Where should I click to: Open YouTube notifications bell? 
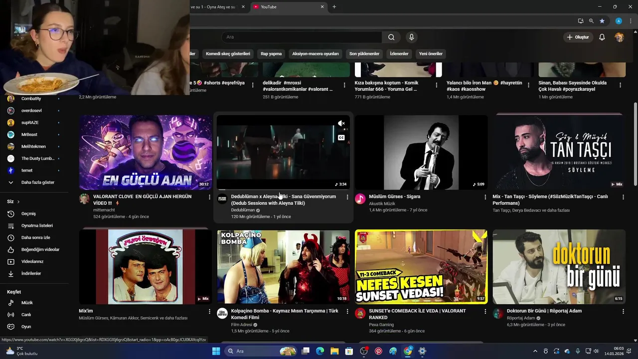click(602, 37)
